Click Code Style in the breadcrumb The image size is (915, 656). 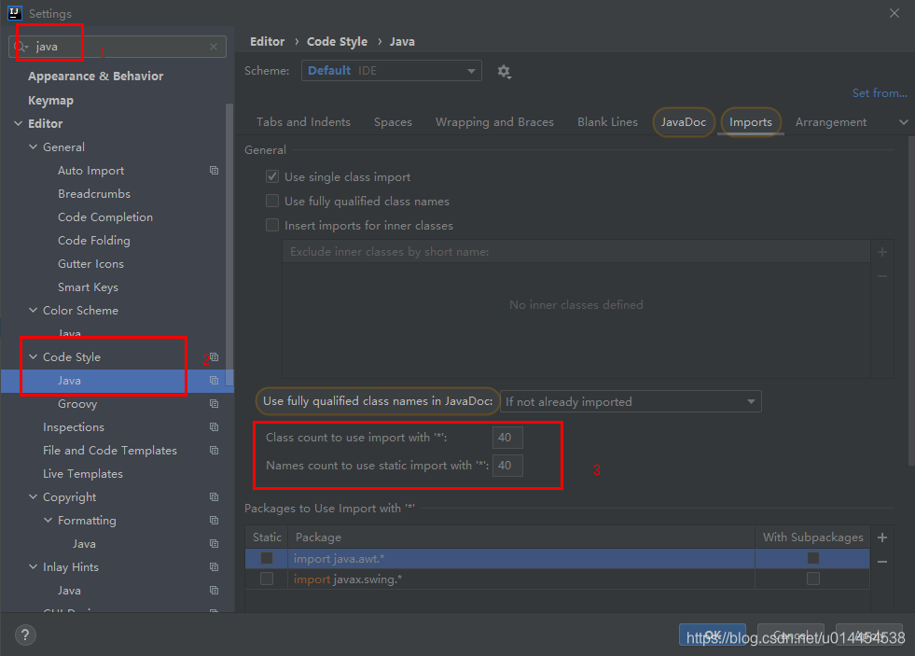(x=338, y=41)
